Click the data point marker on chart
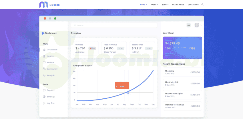 tap(128, 93)
